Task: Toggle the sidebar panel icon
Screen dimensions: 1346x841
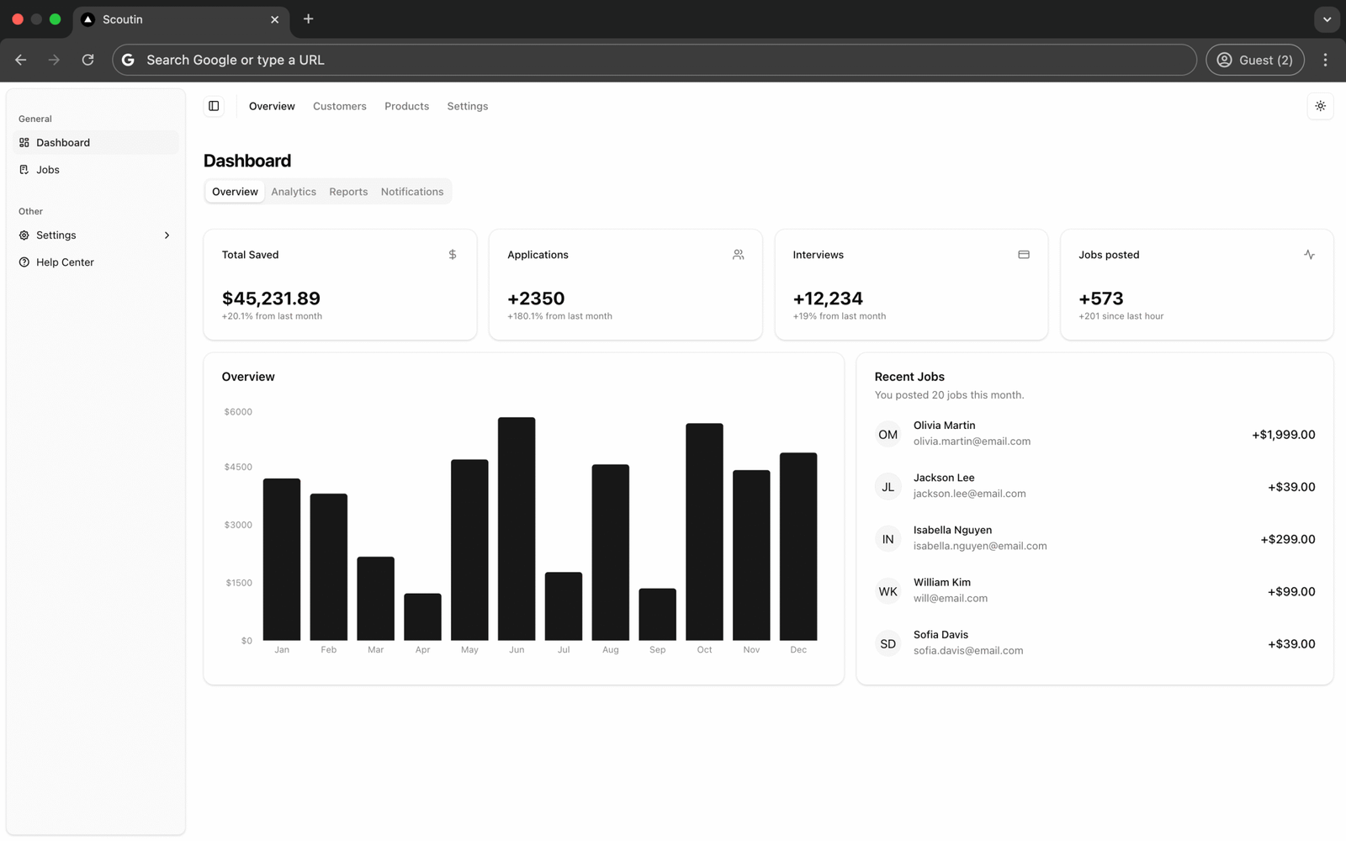Action: (214, 106)
